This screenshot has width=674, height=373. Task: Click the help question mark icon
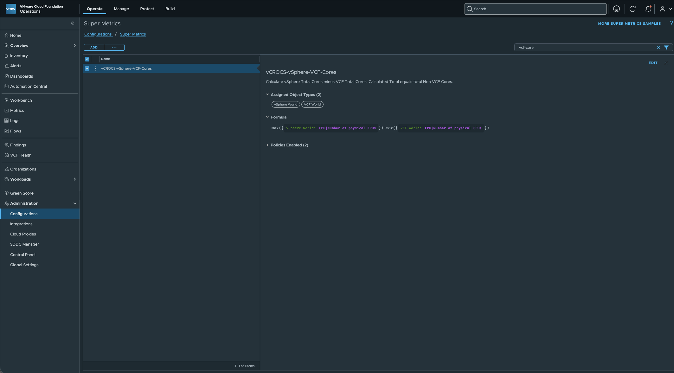click(x=671, y=23)
